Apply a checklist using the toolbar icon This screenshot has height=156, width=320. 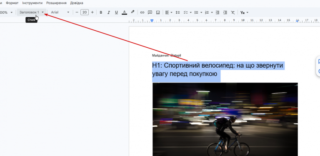pyautogui.click(x=185, y=12)
